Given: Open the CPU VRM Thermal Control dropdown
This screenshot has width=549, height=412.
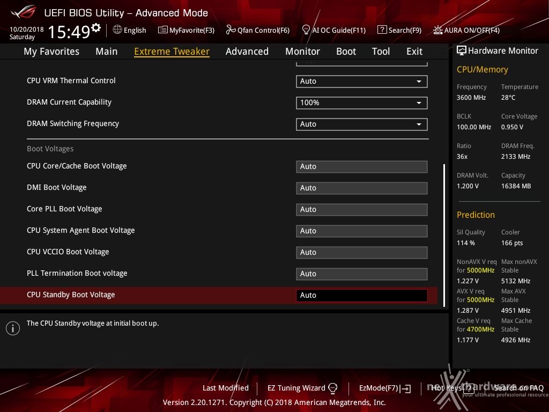Looking at the screenshot, I should pos(361,82).
